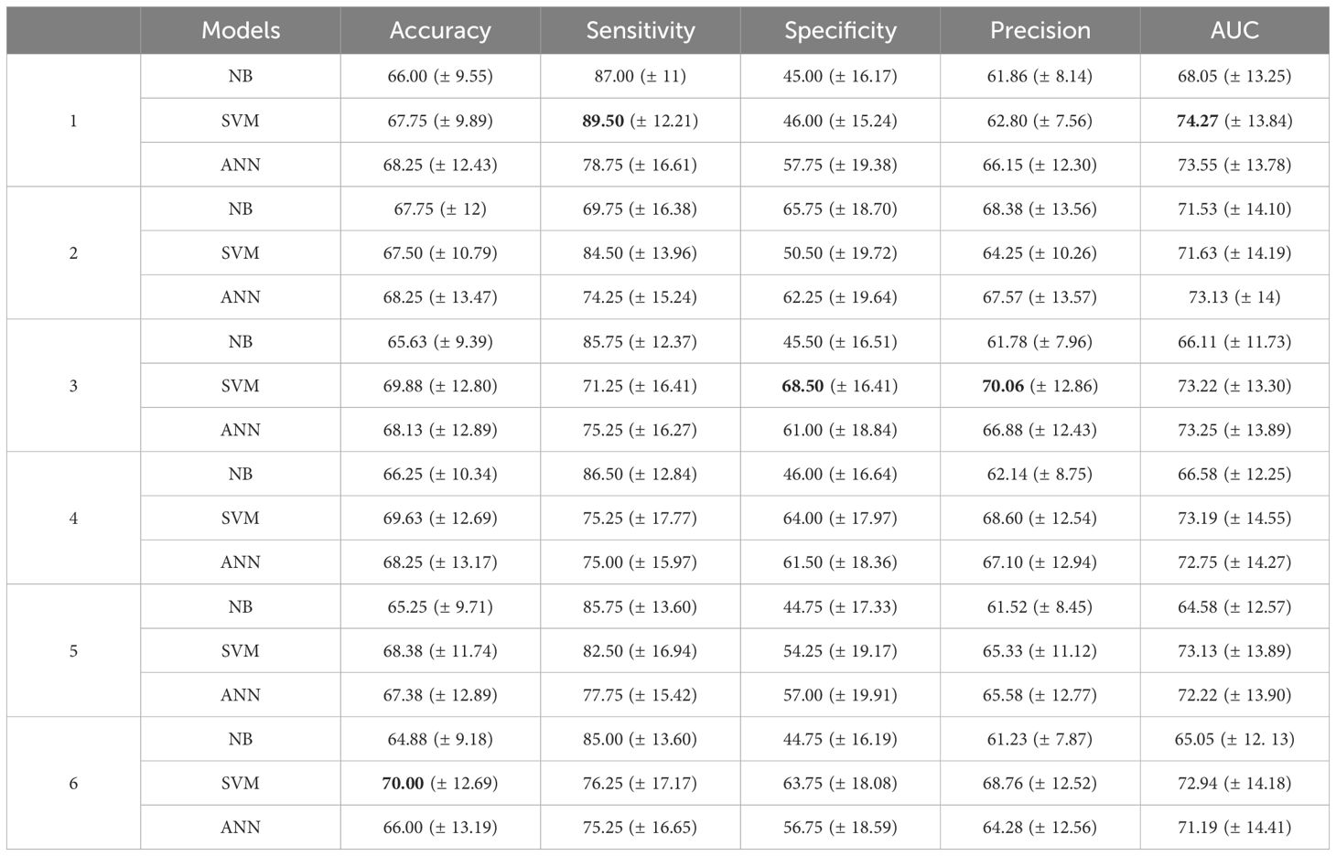Select bold precision value 70.06 (± 12.86)
This screenshot has width=1336, height=856.
tap(1040, 386)
